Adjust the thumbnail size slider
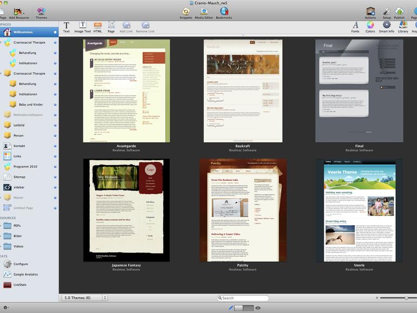This screenshot has height=313, width=417. tap(406, 298)
